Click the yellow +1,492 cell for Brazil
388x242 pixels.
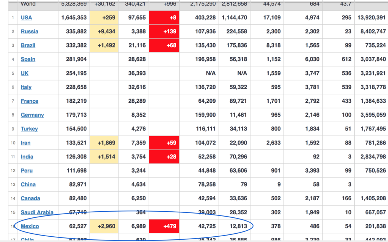coord(104,46)
